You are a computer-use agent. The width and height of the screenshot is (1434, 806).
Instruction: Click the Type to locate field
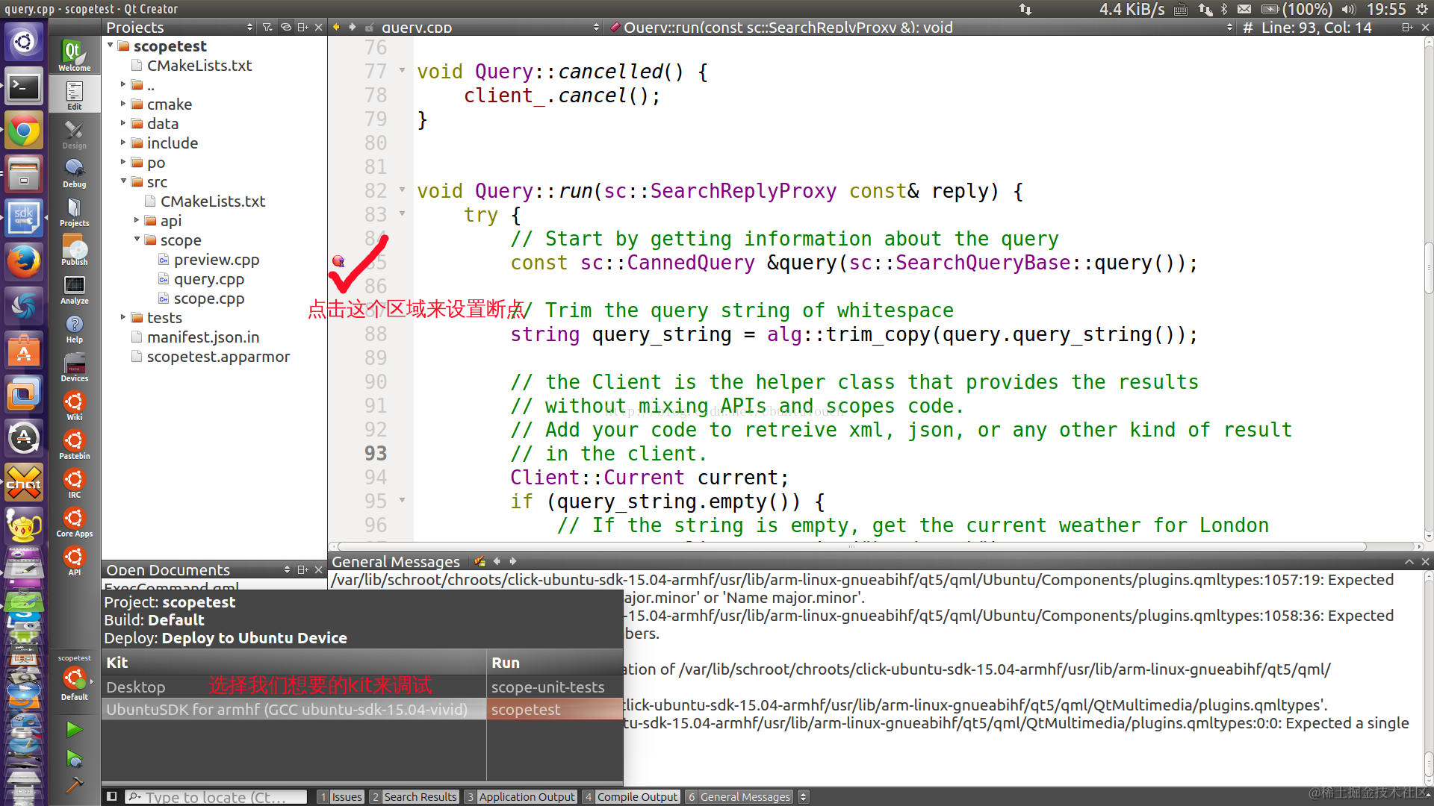point(217,796)
